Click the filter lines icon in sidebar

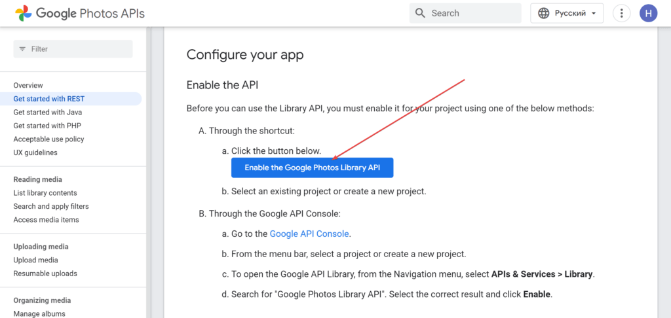[23, 49]
